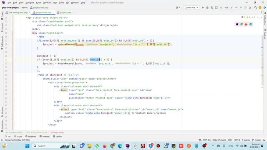Image resolution: width=267 pixels, height=150 pixels.
Task: Click the line 22 column position indicator
Action: [x=219, y=140]
